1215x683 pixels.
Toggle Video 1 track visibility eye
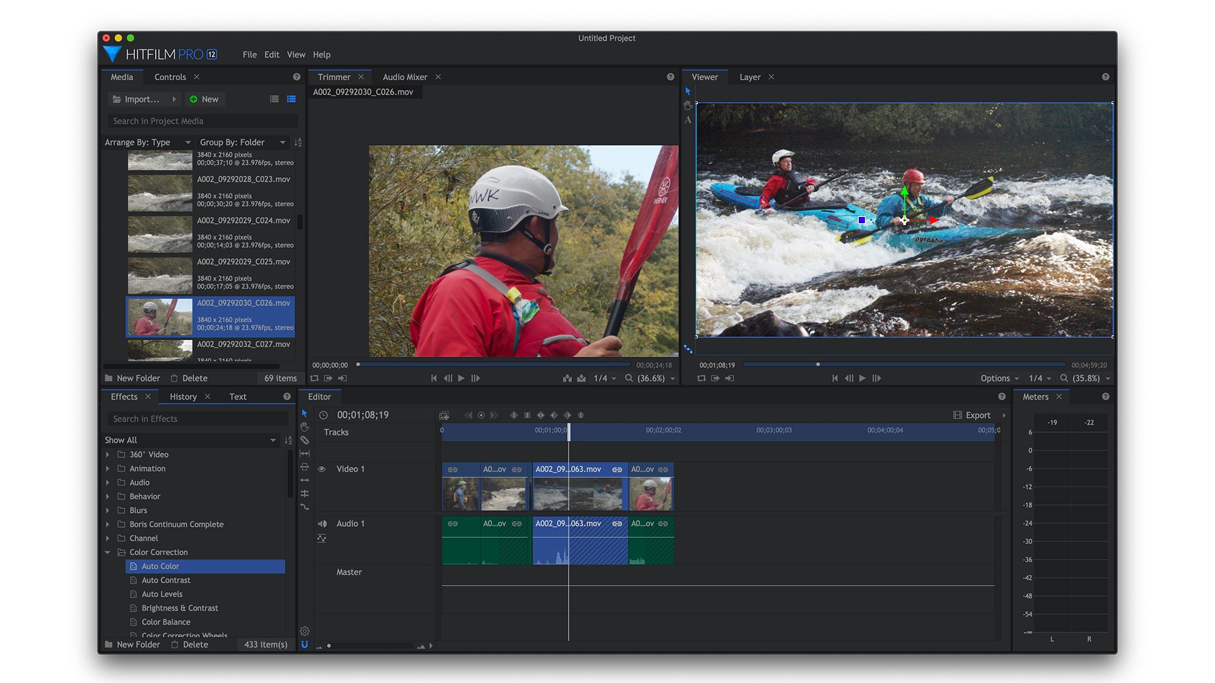tap(321, 469)
